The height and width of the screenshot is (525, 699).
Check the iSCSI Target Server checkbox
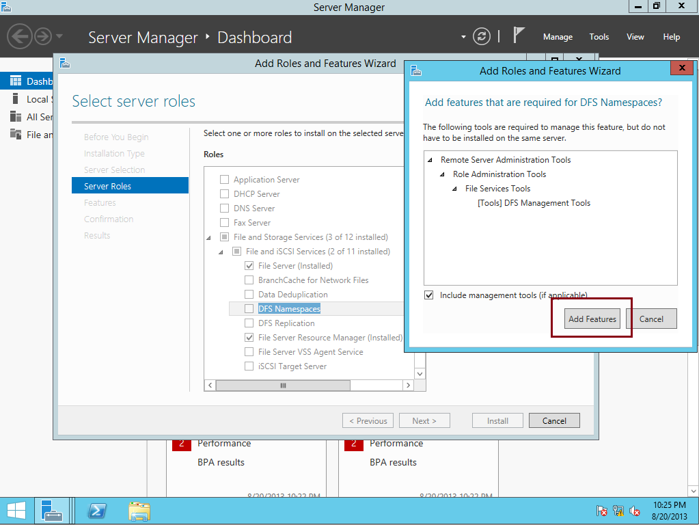pyautogui.click(x=249, y=366)
